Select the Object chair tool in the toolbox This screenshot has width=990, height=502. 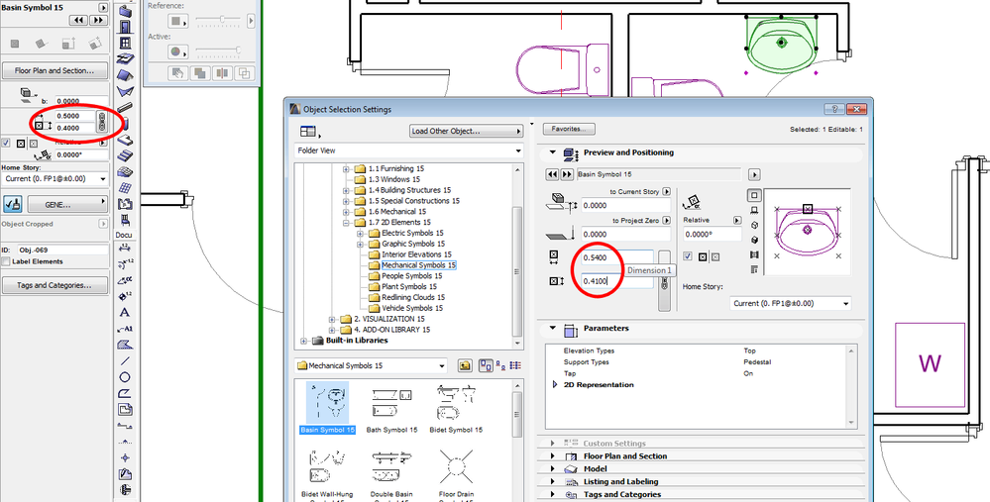pos(125,220)
